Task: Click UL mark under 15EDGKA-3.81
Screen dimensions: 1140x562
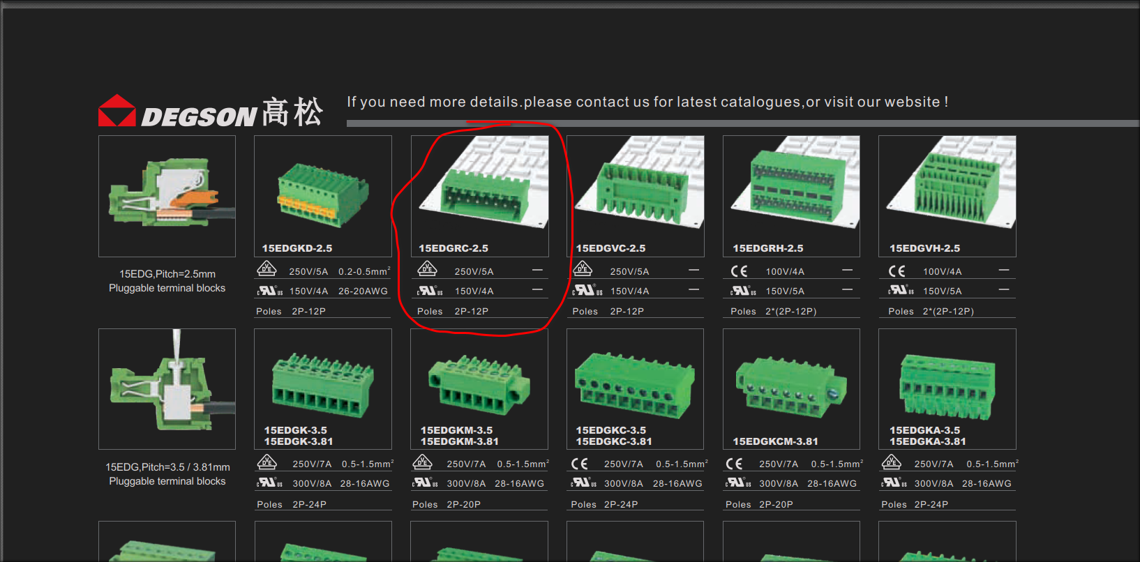Action: point(894,483)
